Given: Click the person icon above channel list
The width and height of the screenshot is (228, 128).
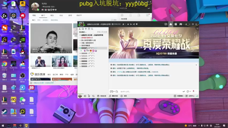Looking at the screenshot, I should [x=80, y=29].
